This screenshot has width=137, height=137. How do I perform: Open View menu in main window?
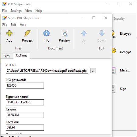(29, 11)
